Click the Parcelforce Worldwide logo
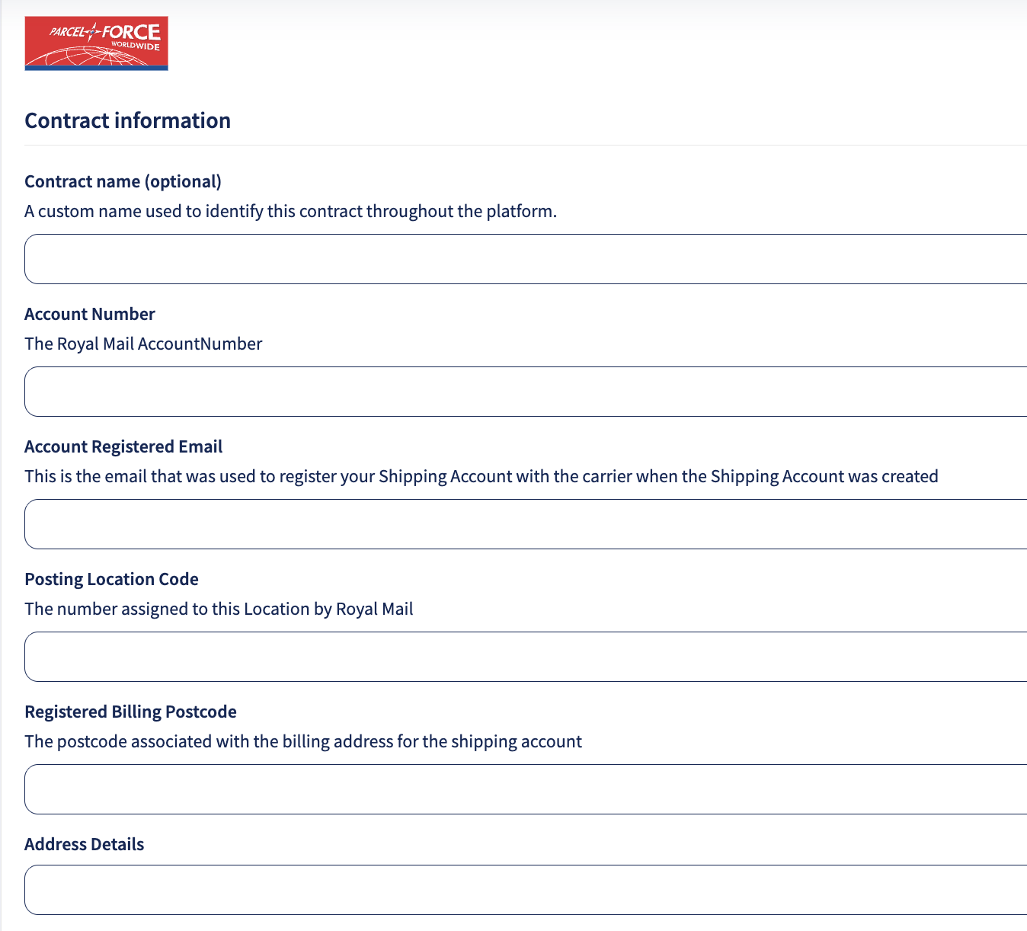 click(x=96, y=43)
